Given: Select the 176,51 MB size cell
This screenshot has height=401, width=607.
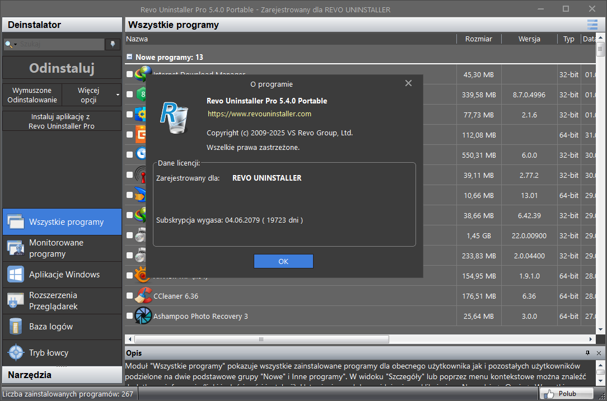Looking at the screenshot, I should 478,296.
